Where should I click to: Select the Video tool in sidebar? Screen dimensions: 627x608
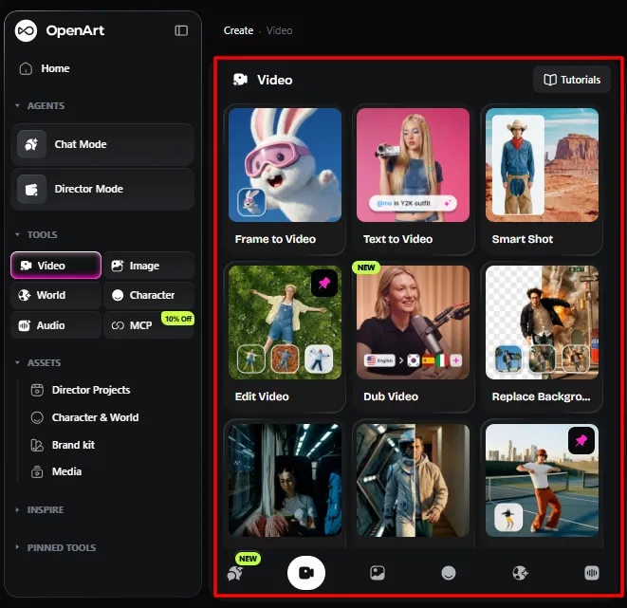click(x=56, y=266)
